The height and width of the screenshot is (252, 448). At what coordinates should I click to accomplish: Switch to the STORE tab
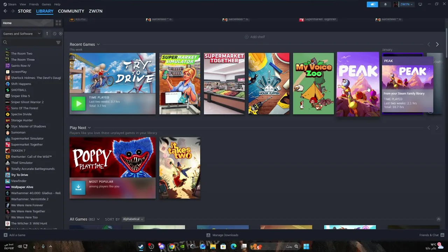click(x=24, y=11)
